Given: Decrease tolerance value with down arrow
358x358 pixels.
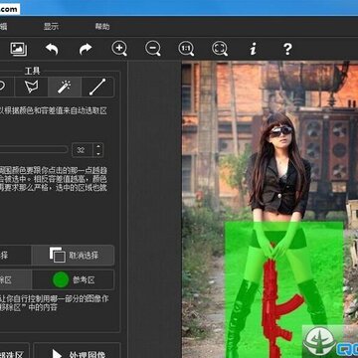Looking at the screenshot, I should point(98,153).
